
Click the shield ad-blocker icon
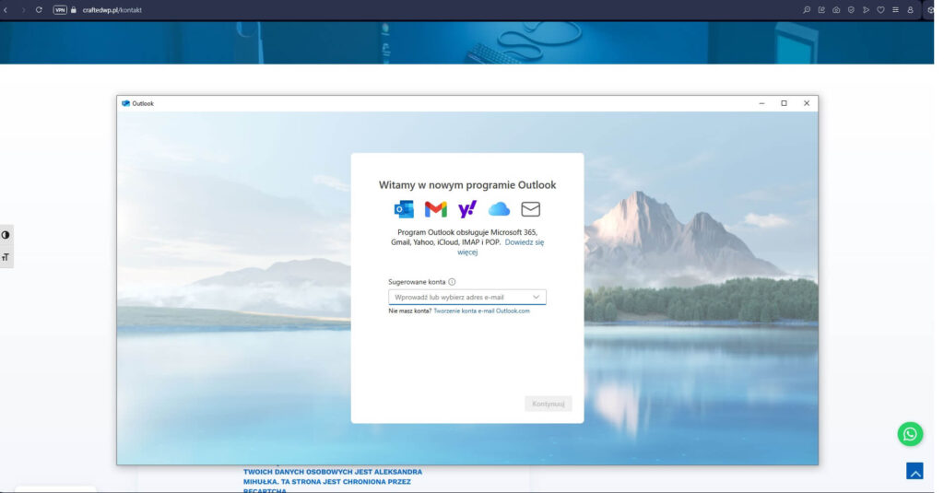tap(851, 9)
